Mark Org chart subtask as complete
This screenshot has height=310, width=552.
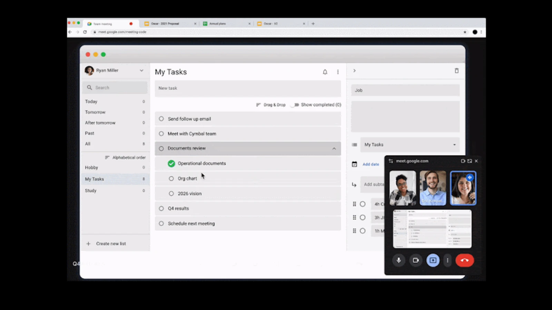coord(171,178)
